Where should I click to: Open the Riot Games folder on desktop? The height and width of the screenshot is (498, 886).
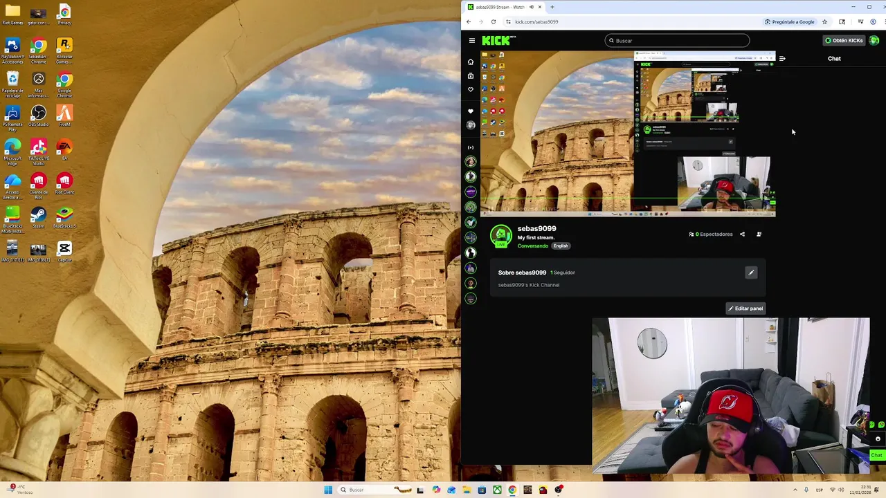coord(12,15)
